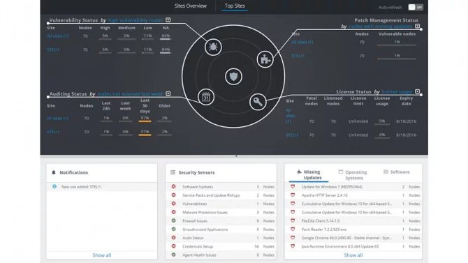Collapse the top dashboard panel with small arrow

[x=236, y=156]
